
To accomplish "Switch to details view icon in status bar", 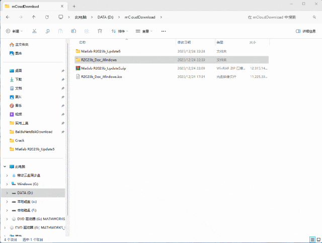I will click(x=312, y=239).
